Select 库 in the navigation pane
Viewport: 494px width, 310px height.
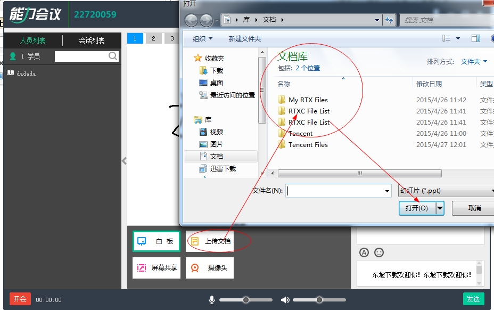point(203,119)
